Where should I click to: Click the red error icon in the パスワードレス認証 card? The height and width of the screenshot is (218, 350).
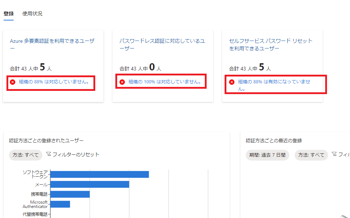122,82
